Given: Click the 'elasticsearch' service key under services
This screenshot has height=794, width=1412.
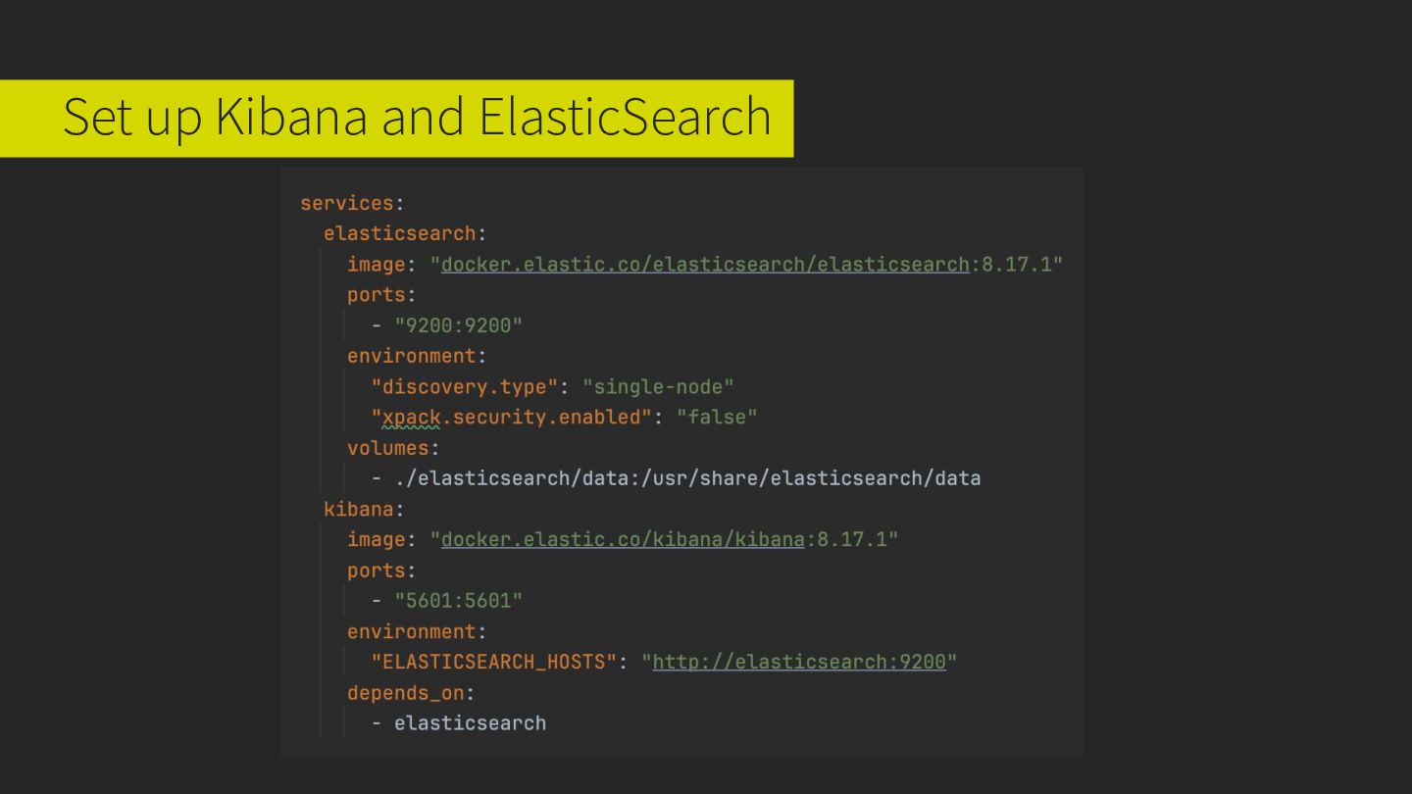Looking at the screenshot, I should (400, 233).
